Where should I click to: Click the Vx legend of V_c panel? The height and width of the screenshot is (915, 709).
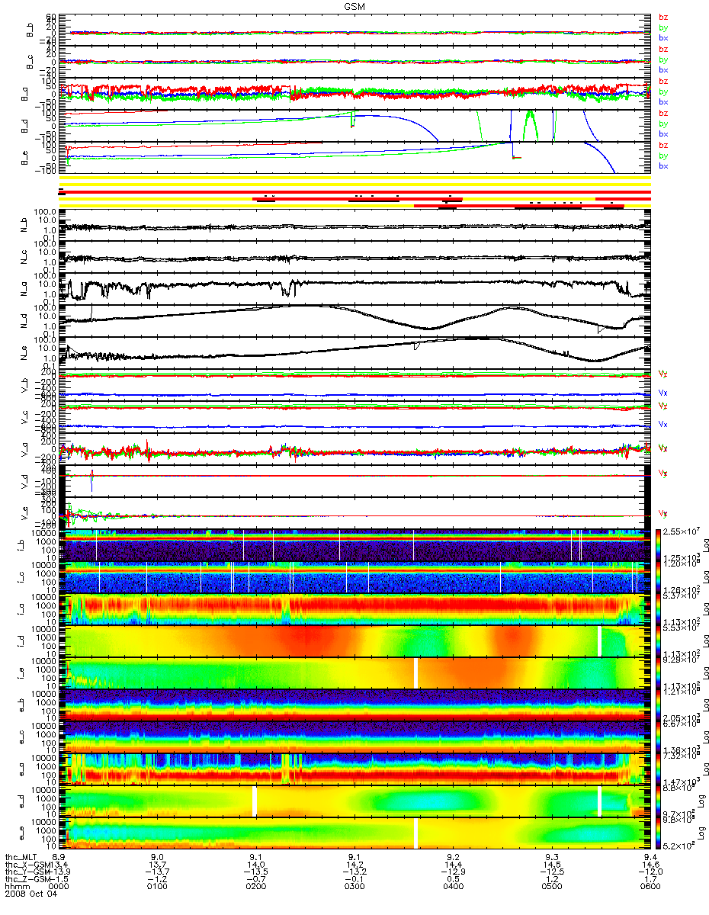[x=663, y=424]
